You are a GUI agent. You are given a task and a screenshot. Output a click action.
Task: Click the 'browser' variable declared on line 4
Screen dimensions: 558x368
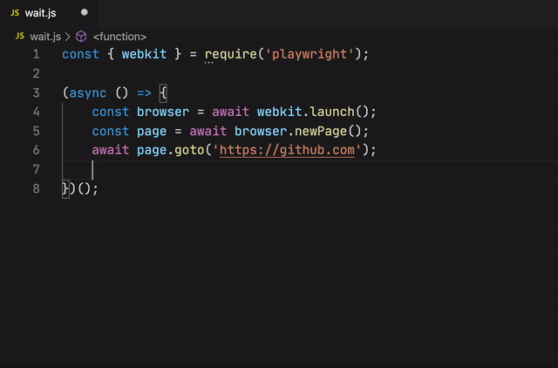click(163, 112)
